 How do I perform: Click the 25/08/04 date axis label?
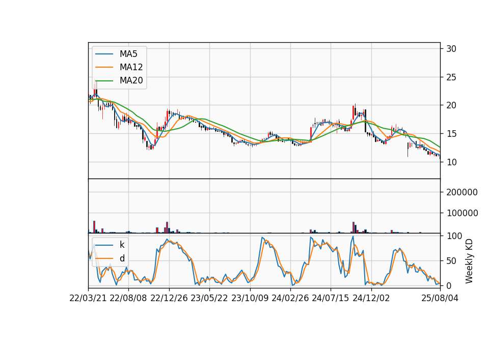440,298
